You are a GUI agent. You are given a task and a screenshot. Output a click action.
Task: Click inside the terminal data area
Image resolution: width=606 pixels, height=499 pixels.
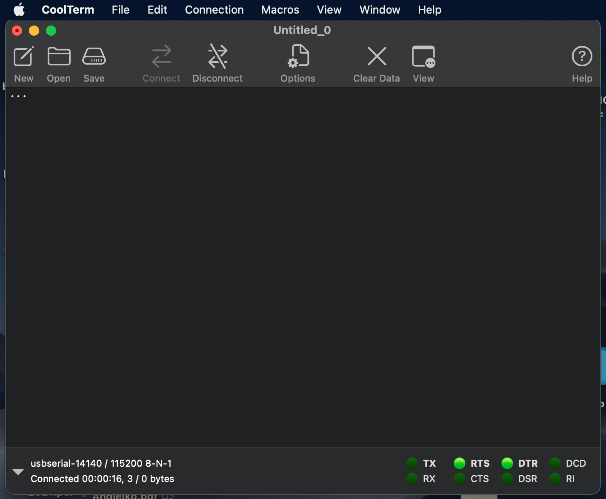pos(303,267)
